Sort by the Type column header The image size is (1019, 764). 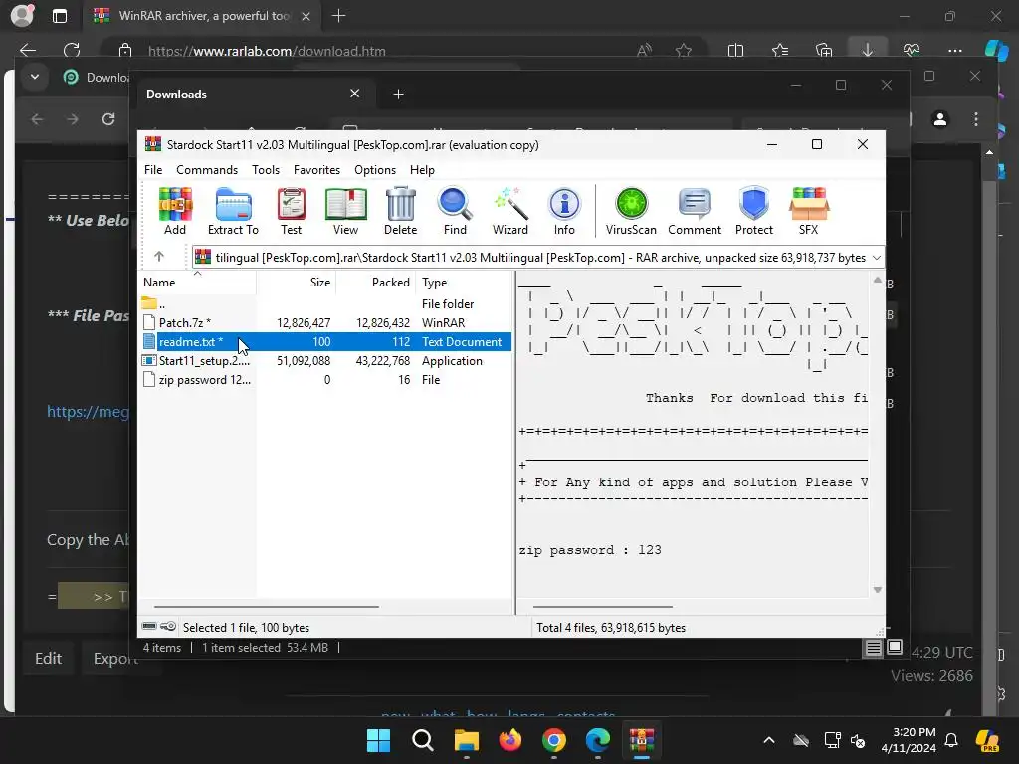(464, 282)
